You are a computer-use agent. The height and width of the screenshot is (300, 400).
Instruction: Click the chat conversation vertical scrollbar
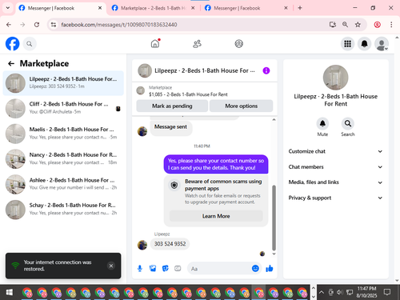point(274,218)
